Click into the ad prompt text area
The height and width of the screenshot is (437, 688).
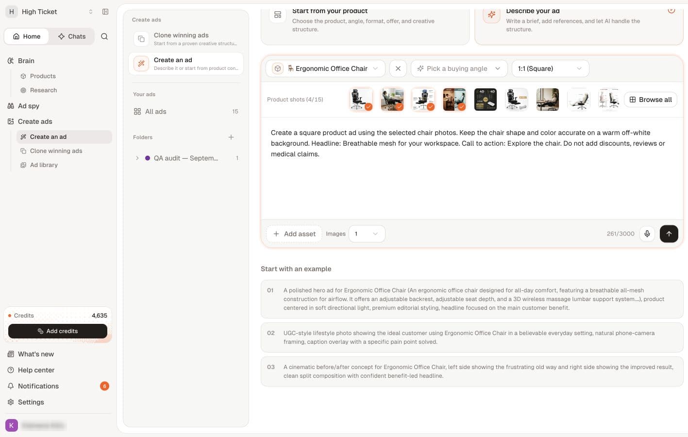(x=472, y=168)
